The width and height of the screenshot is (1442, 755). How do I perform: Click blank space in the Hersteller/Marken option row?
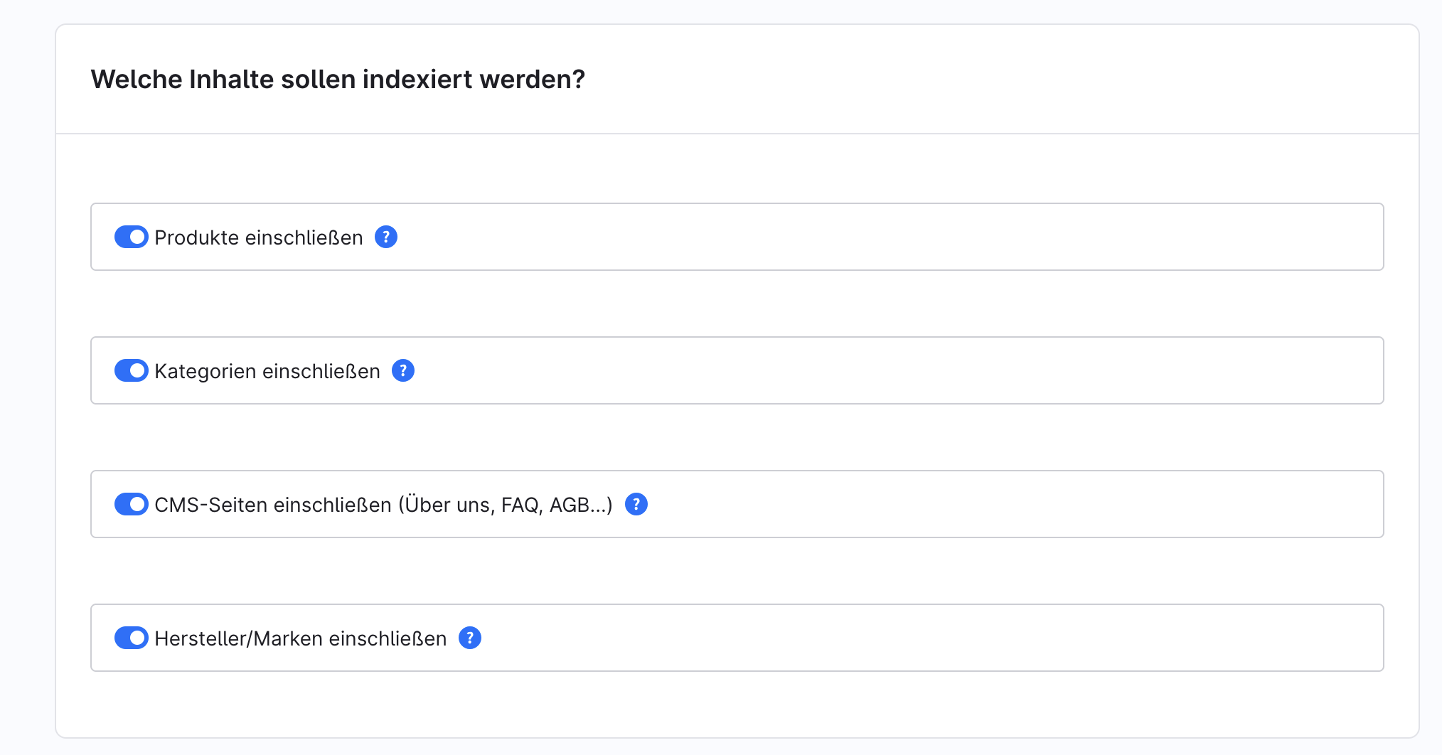click(x=924, y=638)
